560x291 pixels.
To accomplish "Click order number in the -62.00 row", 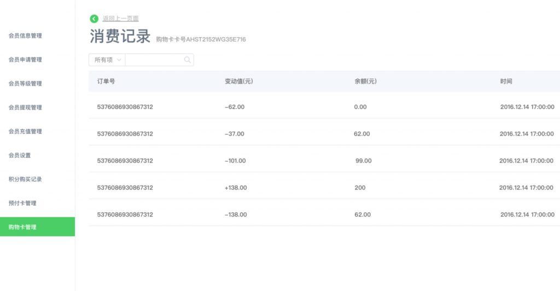I will tap(125, 107).
